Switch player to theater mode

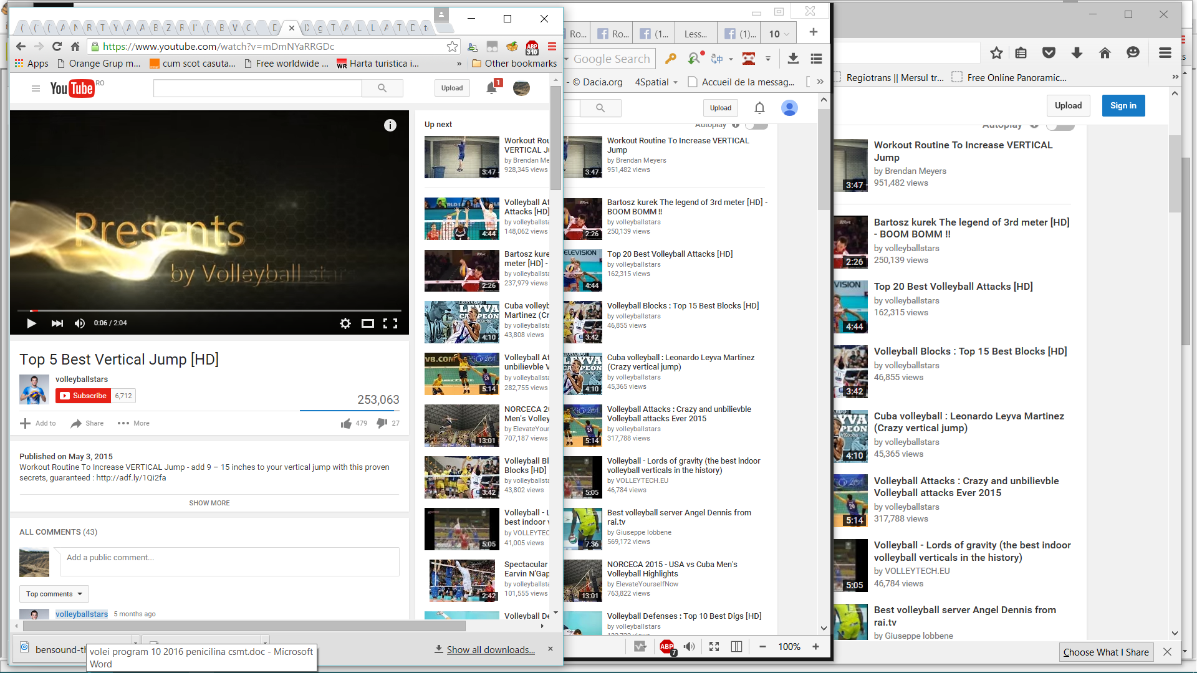[x=368, y=323]
